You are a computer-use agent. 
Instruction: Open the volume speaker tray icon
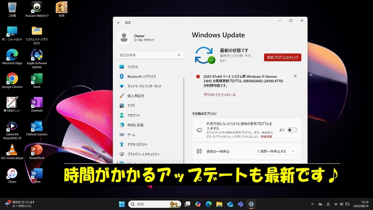(x=341, y=204)
